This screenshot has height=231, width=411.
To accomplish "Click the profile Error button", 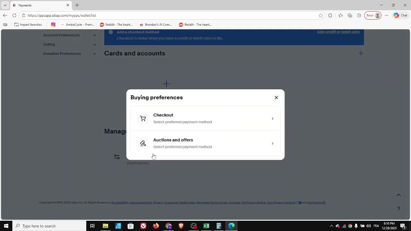I will [373, 15].
